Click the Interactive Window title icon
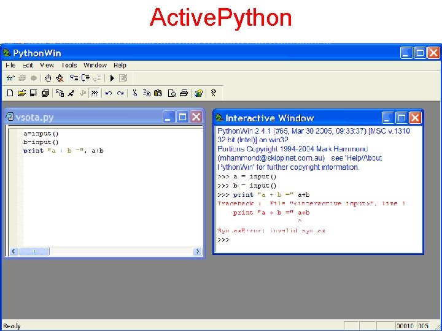The image size is (442, 331). (219, 118)
